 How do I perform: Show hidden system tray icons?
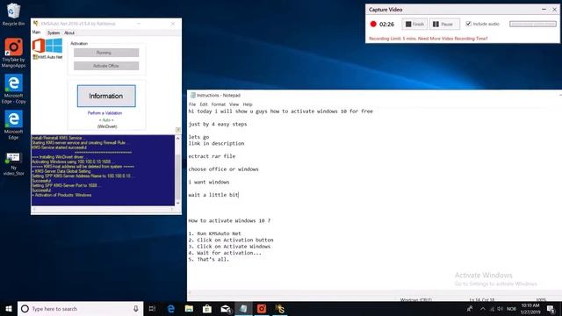(483, 309)
